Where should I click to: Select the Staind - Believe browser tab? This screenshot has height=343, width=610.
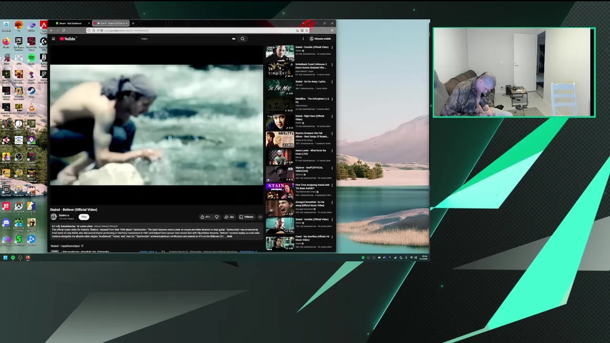point(111,23)
